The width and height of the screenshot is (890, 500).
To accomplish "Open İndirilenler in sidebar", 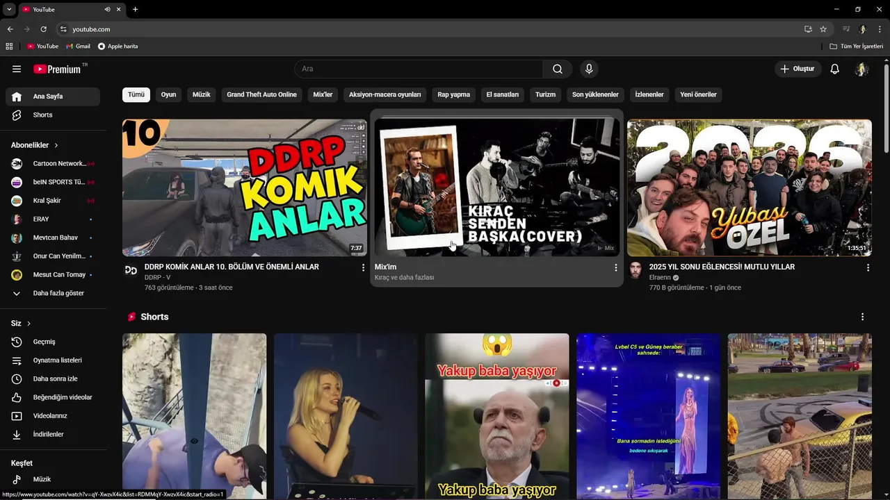I will click(x=53, y=434).
